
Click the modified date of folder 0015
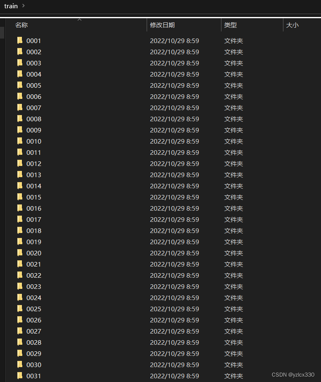[x=174, y=197]
